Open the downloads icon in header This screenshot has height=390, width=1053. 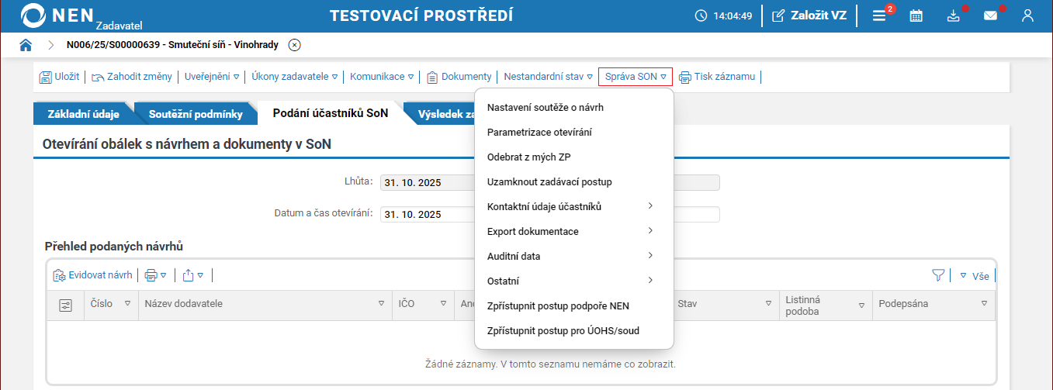[954, 16]
